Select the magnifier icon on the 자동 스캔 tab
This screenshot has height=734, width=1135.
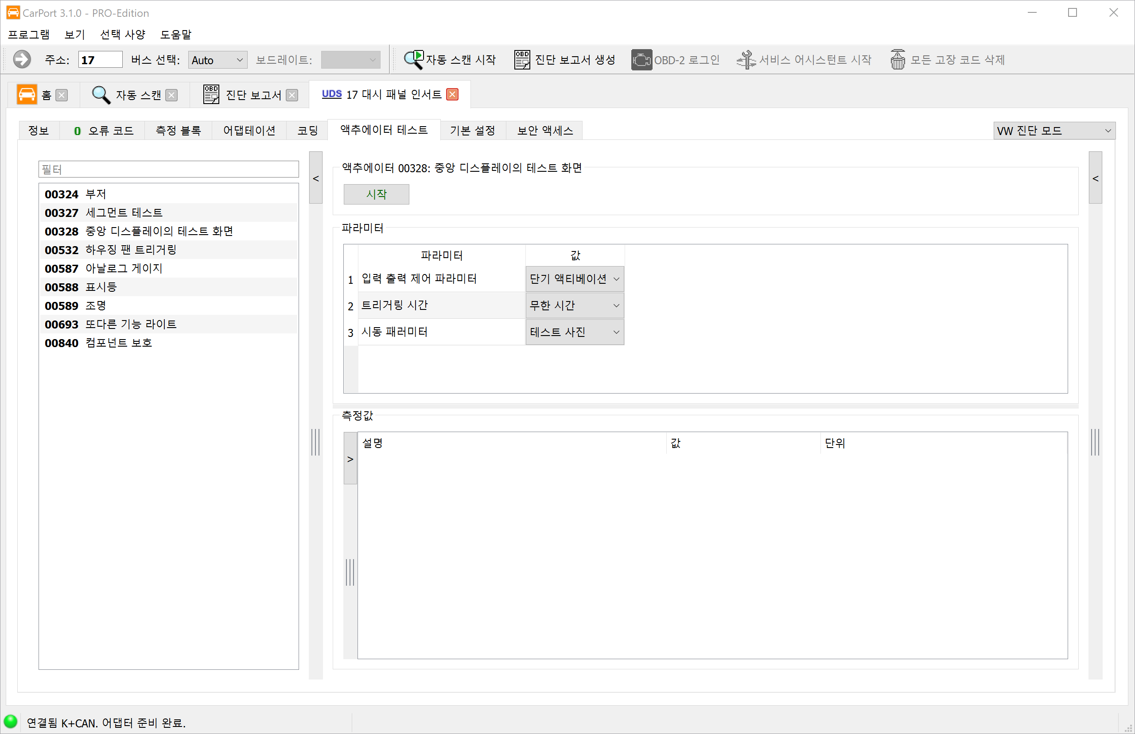[x=101, y=94]
